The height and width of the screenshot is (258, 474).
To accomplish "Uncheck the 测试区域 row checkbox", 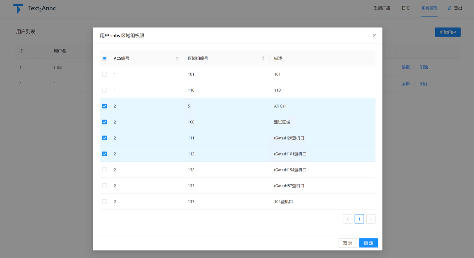I will coord(104,122).
